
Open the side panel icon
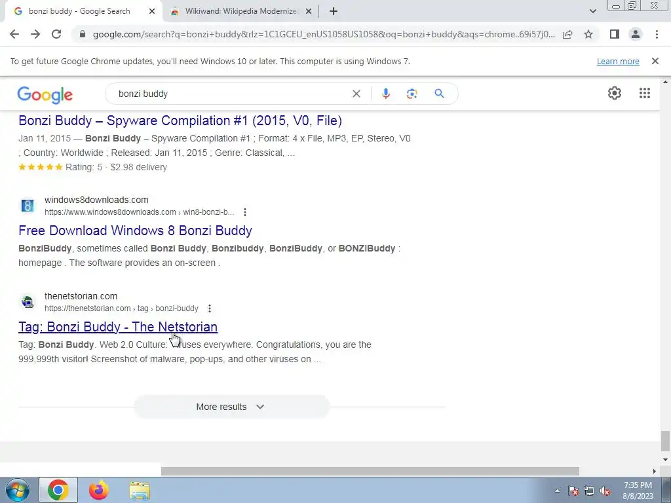tap(614, 34)
